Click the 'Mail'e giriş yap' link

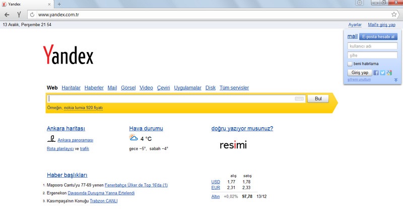[382, 25]
